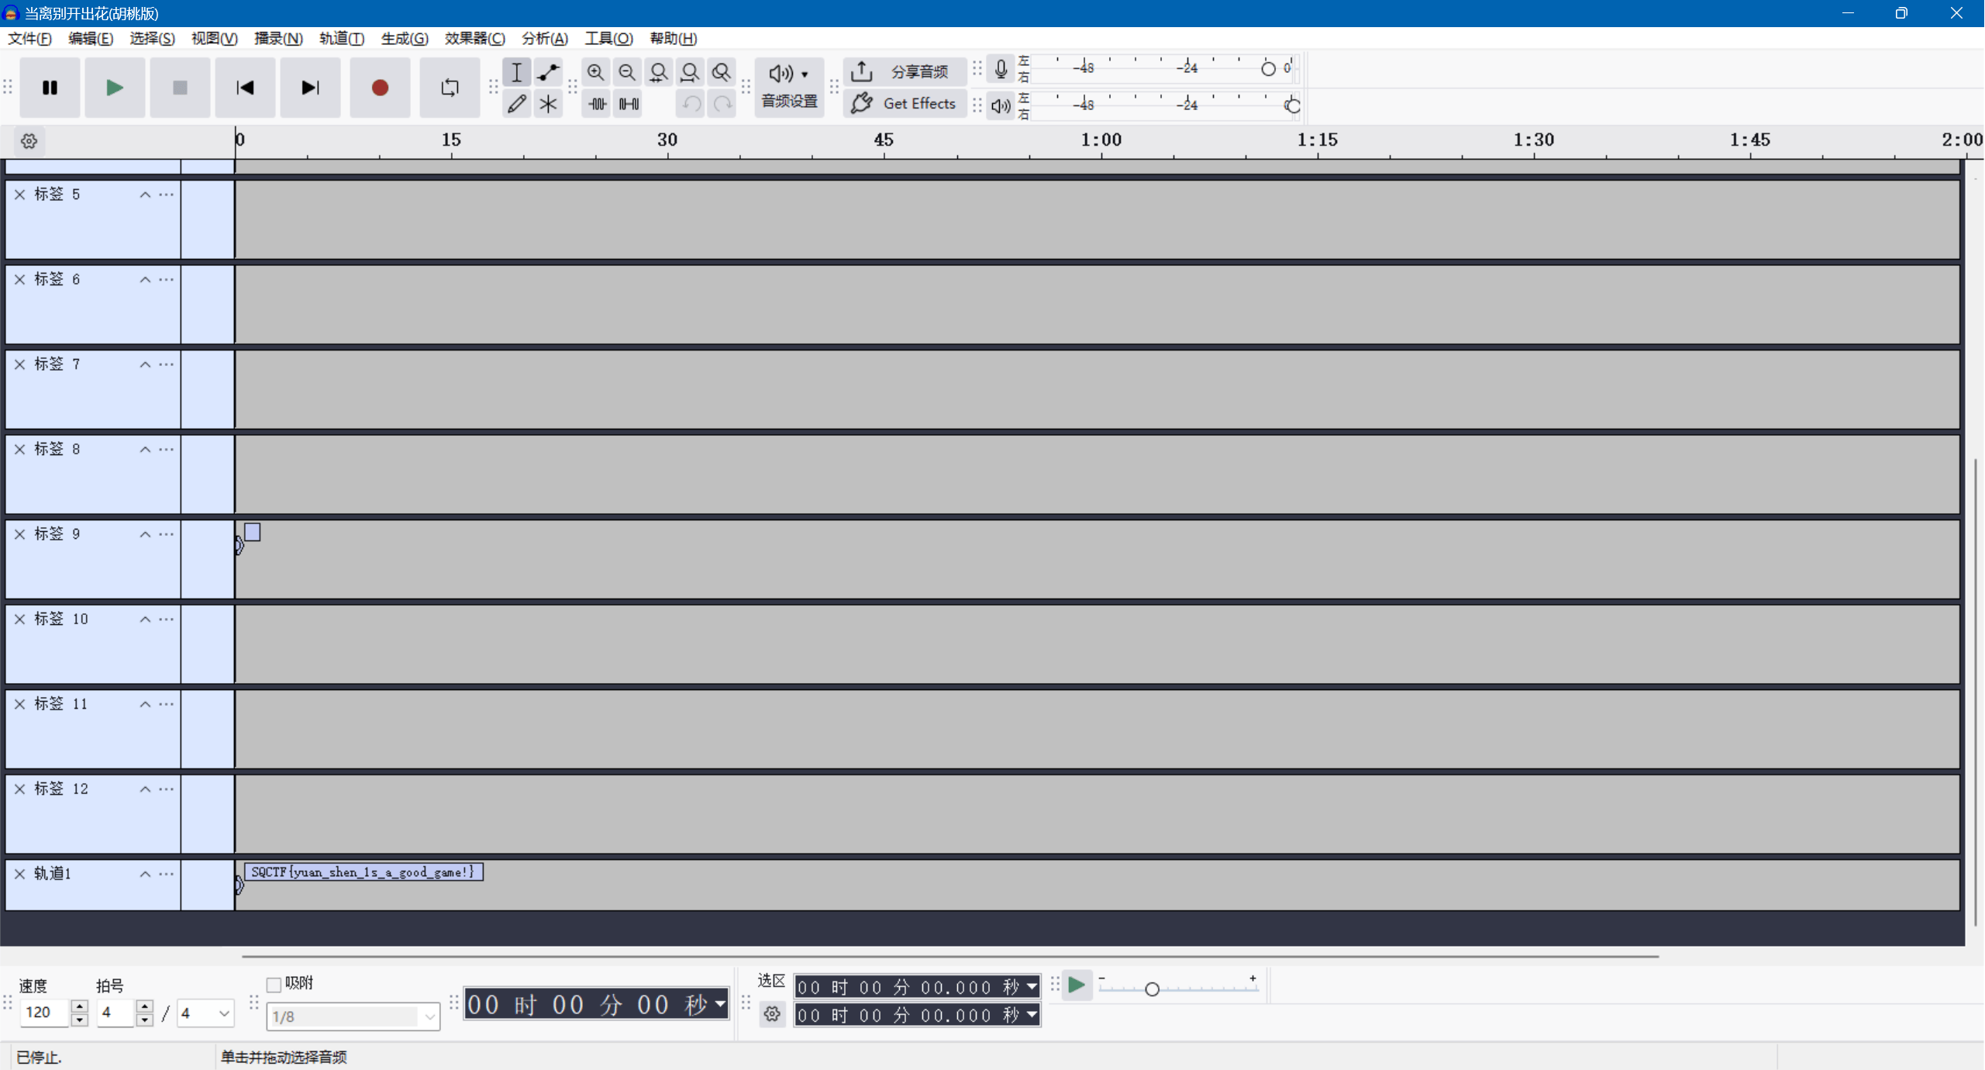Click the Get Effects button
Image resolution: width=1985 pixels, height=1070 pixels.
(905, 104)
